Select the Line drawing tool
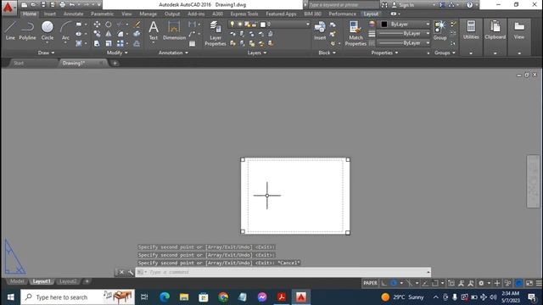 (10, 30)
